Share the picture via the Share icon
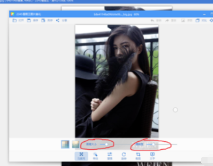Screen dimensions: 213x166 point(57,20)
